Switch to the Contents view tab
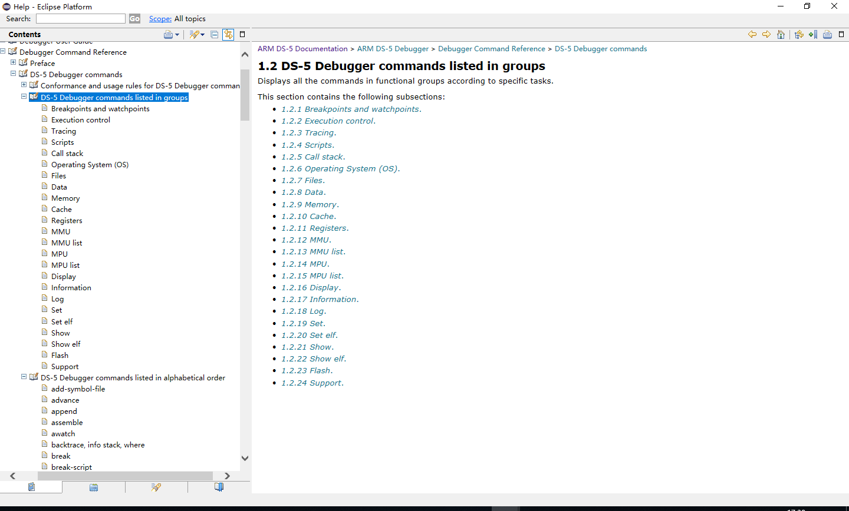849x511 pixels. pyautogui.click(x=31, y=487)
